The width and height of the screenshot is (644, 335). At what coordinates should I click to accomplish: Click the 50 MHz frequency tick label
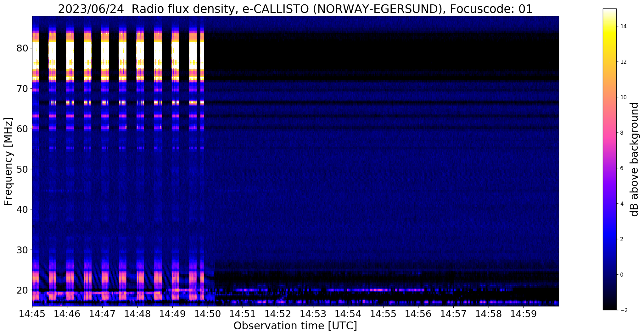pyautogui.click(x=22, y=169)
